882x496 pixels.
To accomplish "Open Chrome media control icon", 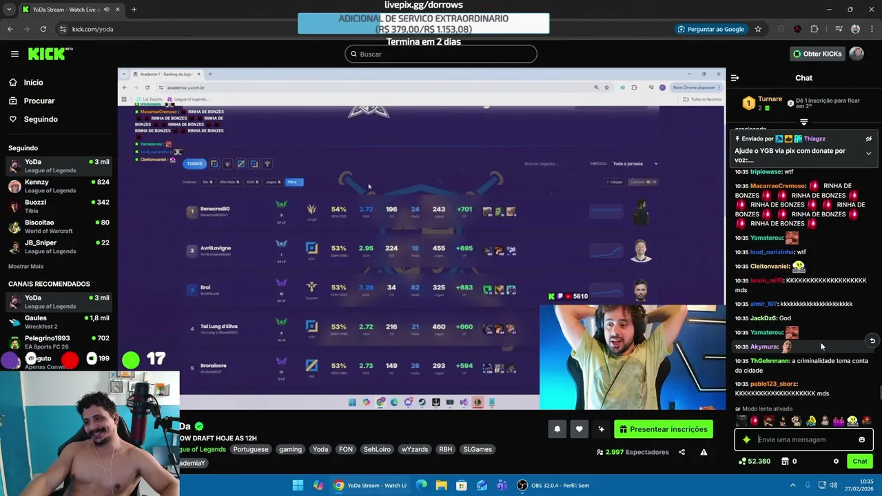I will (x=839, y=29).
